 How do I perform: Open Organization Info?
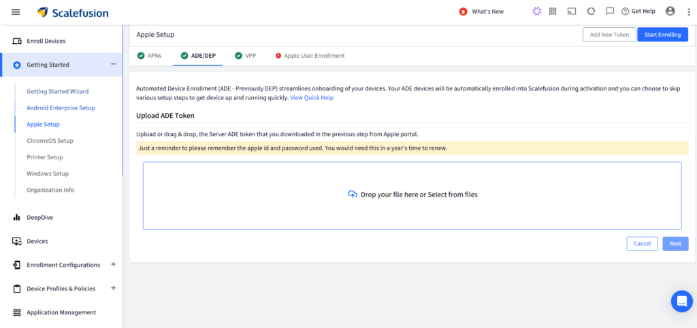click(x=50, y=191)
